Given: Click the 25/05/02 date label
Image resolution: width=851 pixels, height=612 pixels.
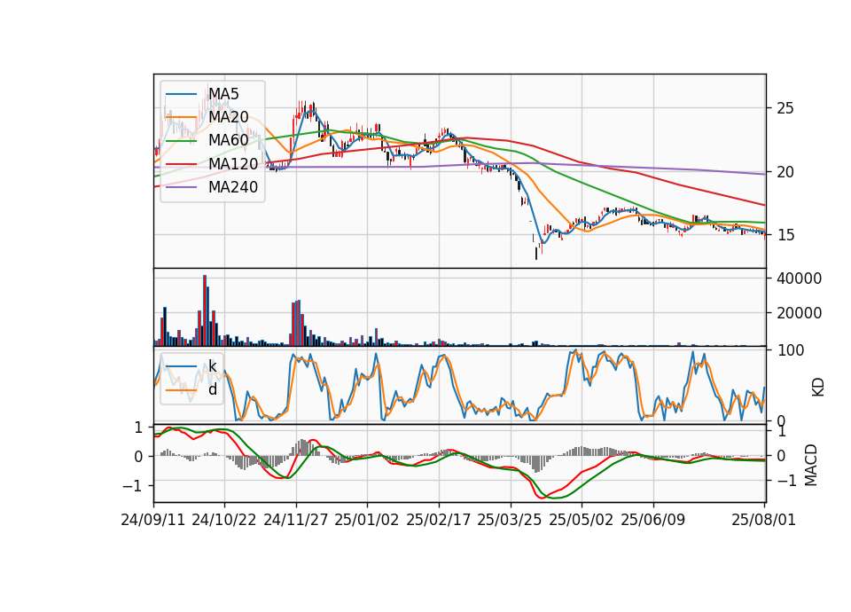Looking at the screenshot, I should point(582,520).
